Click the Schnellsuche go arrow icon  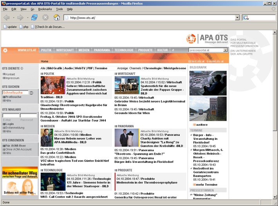[31, 93]
